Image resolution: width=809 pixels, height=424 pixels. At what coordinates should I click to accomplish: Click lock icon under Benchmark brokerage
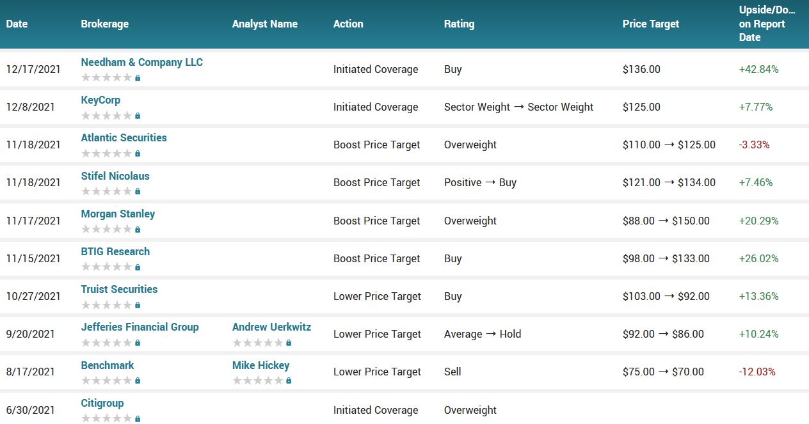138,381
